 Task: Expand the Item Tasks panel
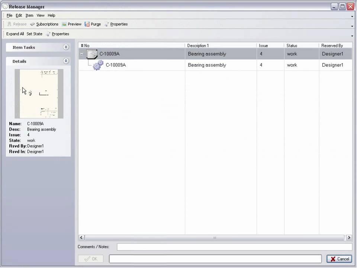pos(66,47)
